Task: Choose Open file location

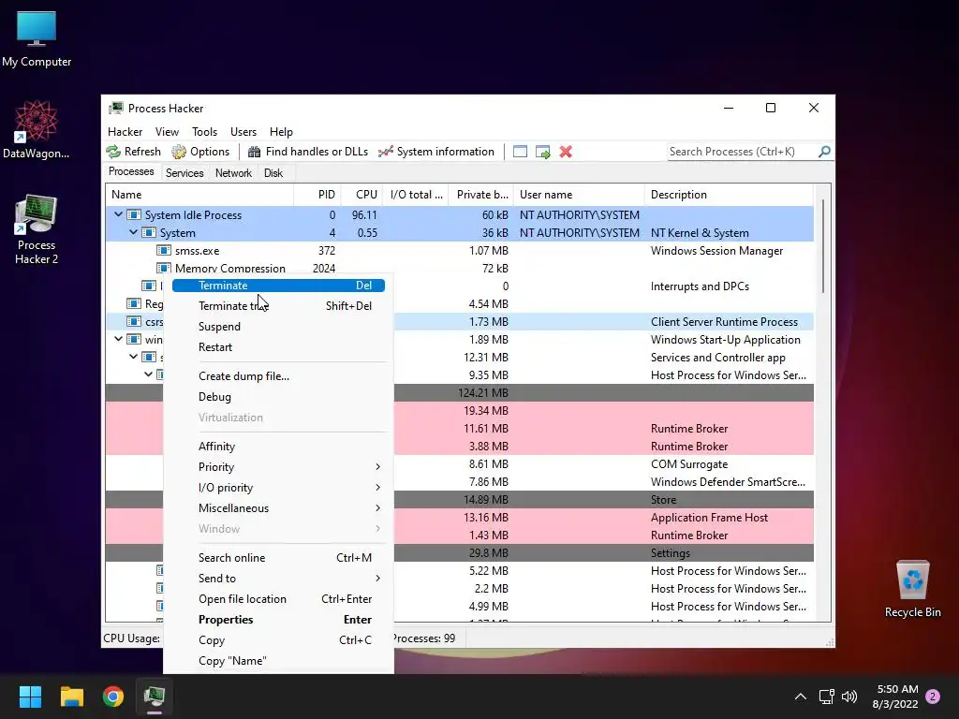Action: click(x=278, y=599)
